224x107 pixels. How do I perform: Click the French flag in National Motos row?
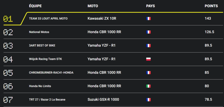coord(148,32)
